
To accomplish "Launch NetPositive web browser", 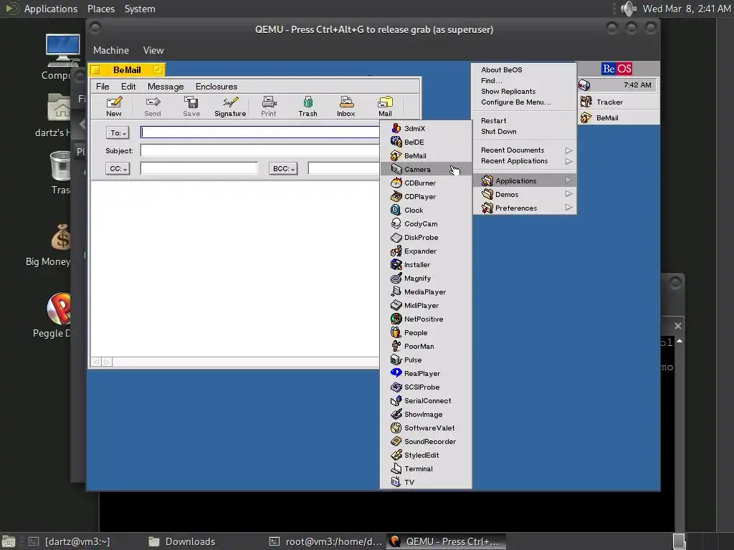I will click(426, 319).
